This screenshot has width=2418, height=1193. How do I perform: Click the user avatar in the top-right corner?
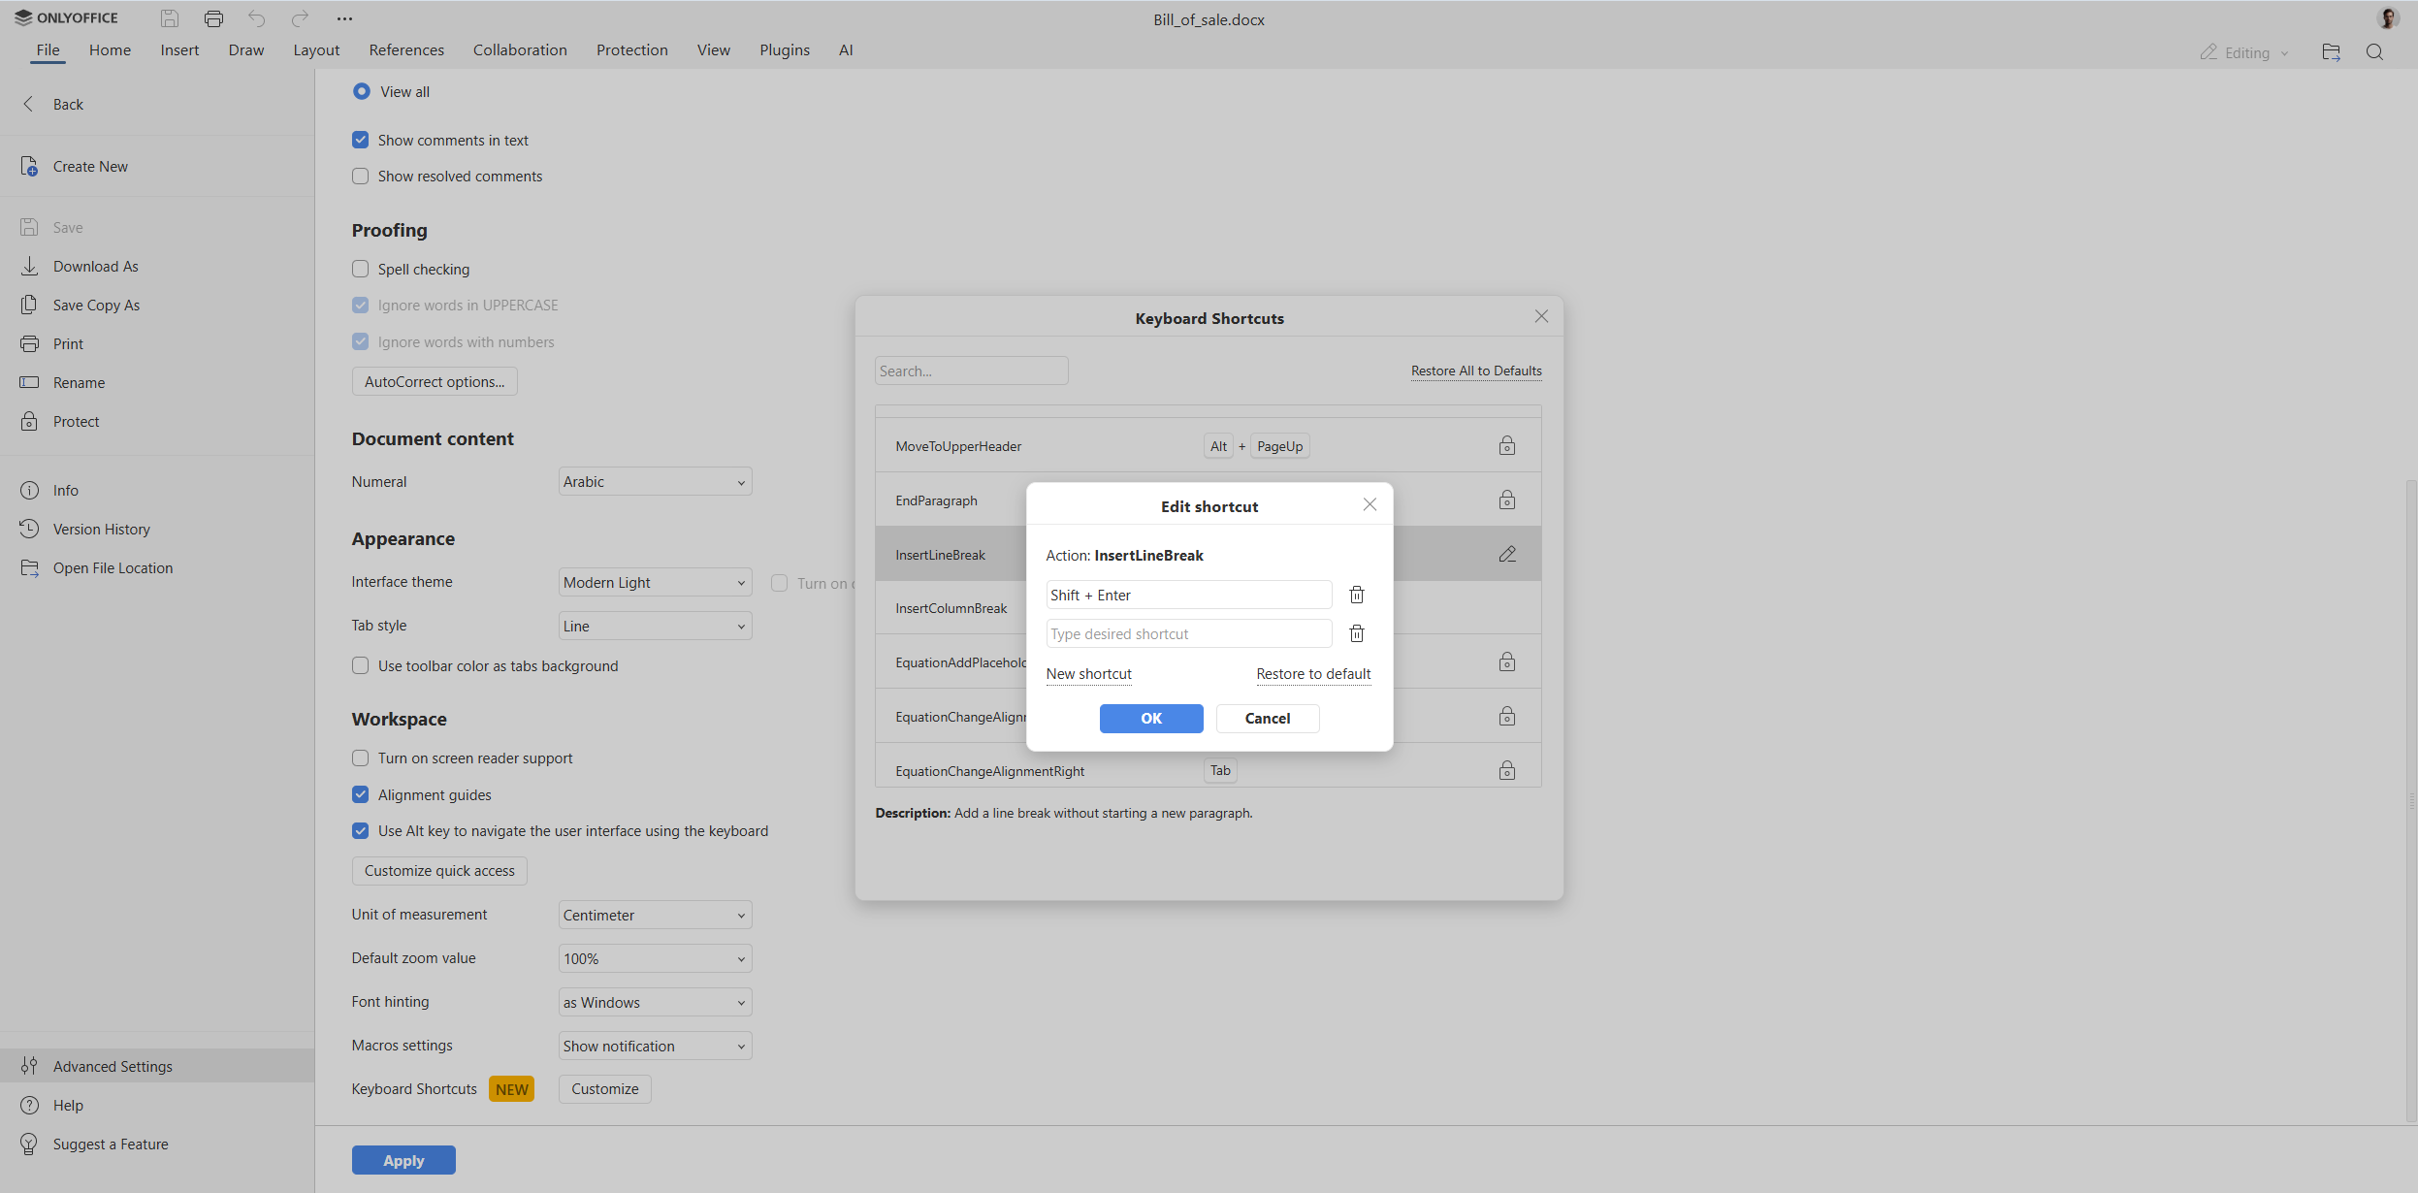point(2388,17)
